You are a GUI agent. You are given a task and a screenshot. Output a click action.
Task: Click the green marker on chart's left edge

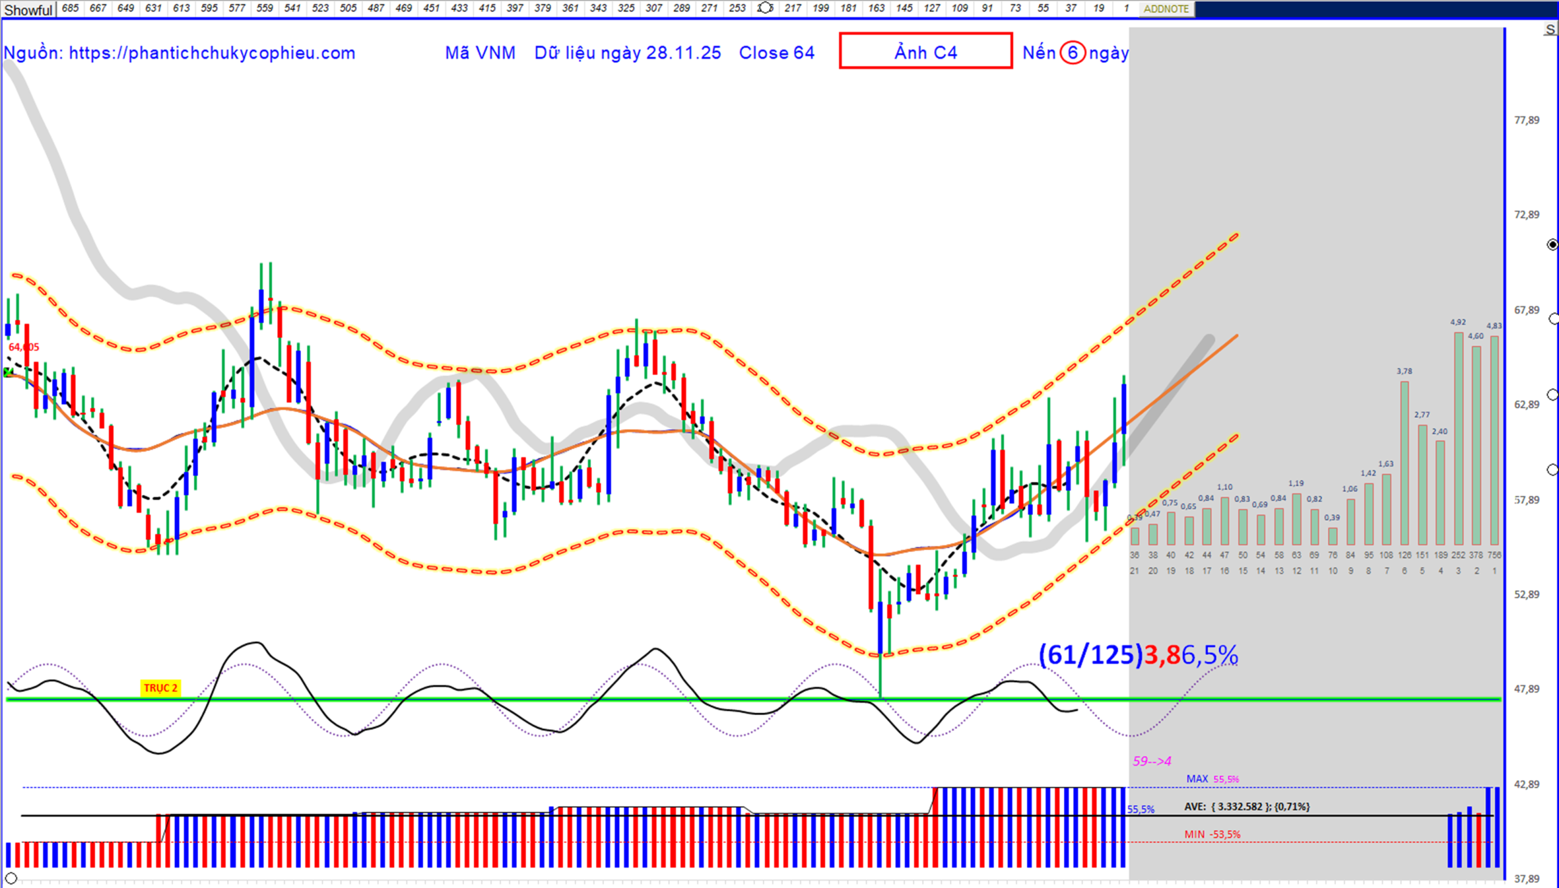pos(8,372)
